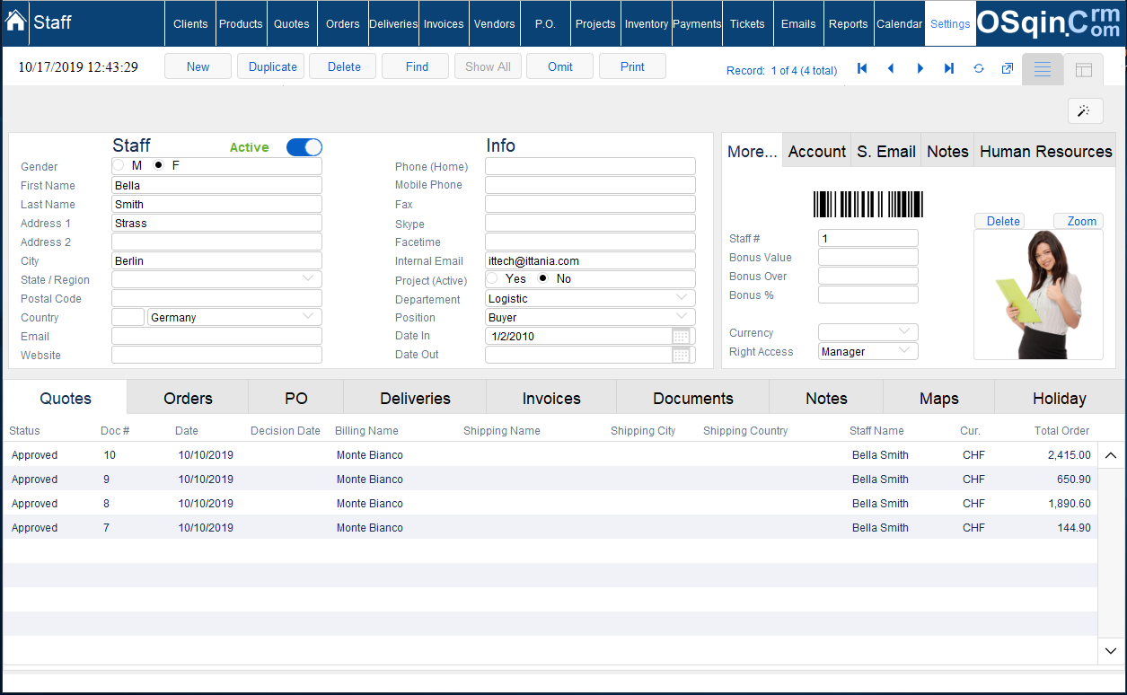Refresh the record list

coord(979,68)
